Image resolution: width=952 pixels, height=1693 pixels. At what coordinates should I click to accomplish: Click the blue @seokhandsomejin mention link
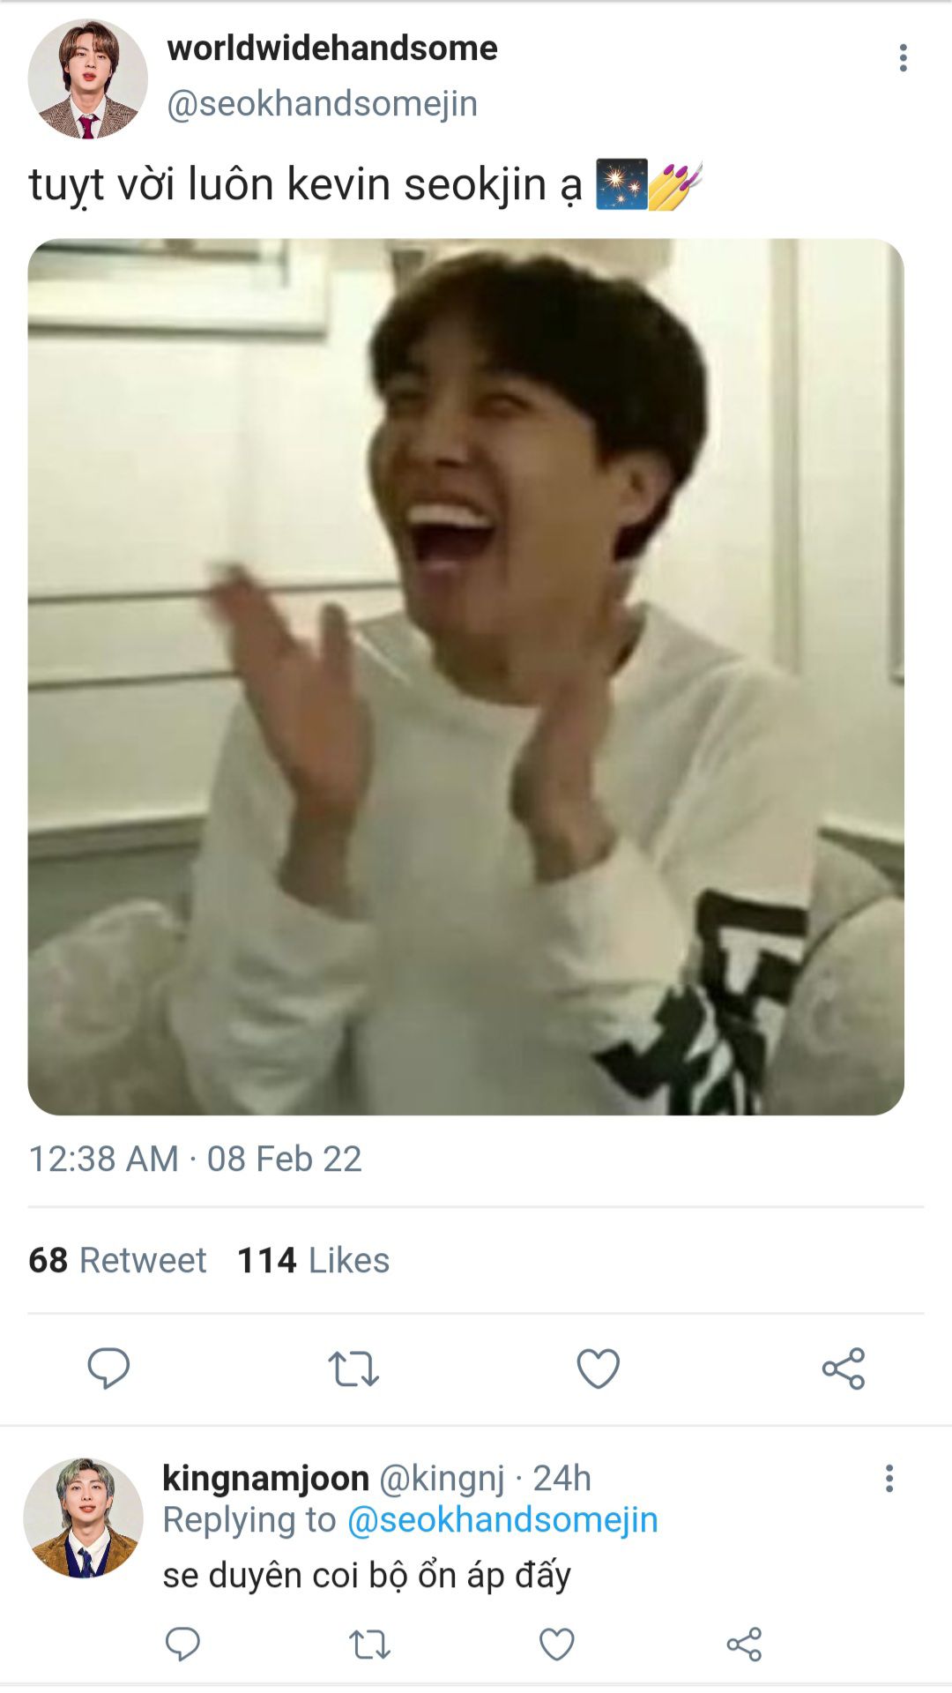coord(502,1519)
